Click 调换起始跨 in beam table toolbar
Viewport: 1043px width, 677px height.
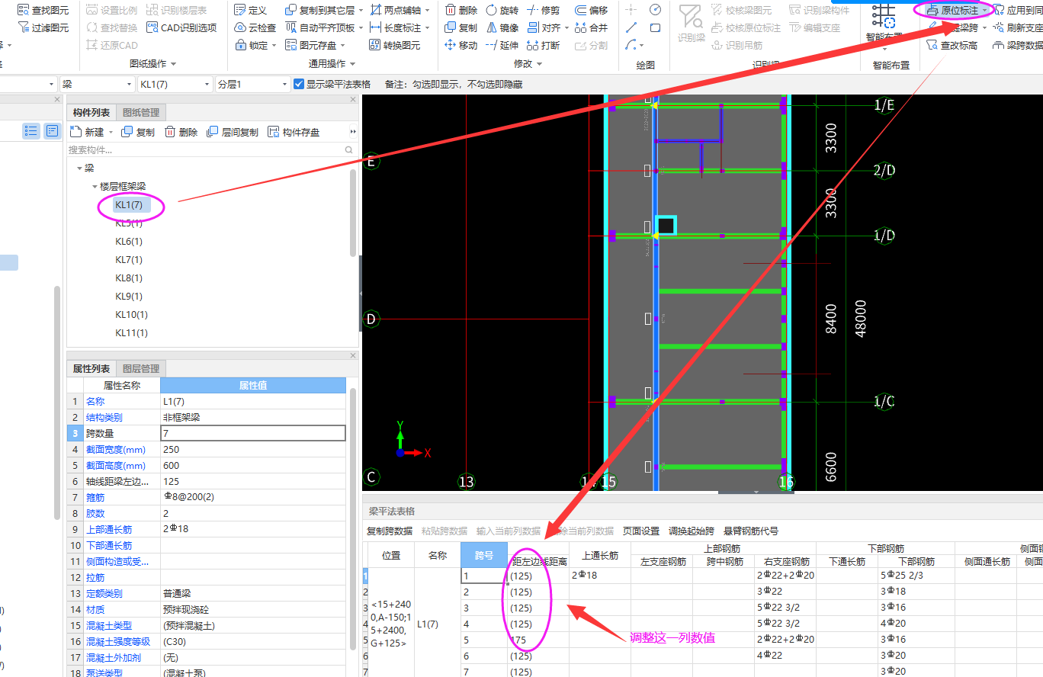pos(692,531)
